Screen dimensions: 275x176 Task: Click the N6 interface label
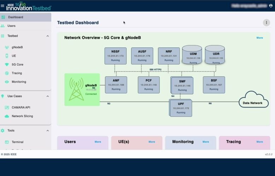tap(210, 103)
